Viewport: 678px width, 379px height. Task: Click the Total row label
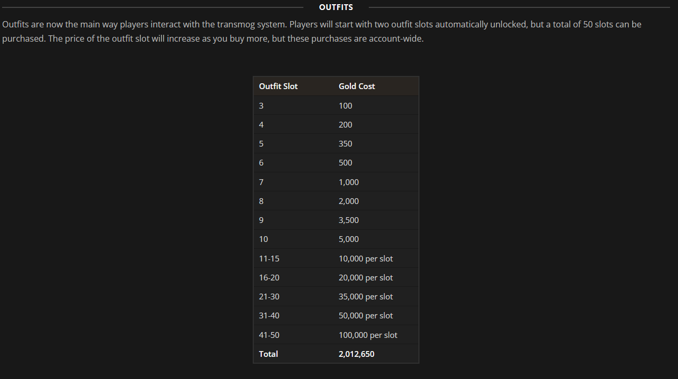[x=269, y=354]
